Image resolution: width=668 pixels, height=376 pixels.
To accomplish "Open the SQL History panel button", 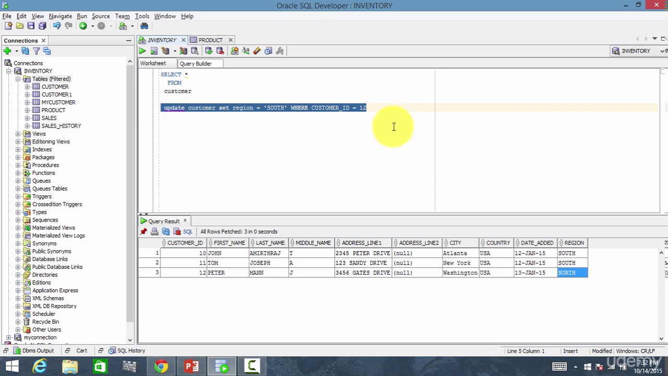I will tap(127, 350).
